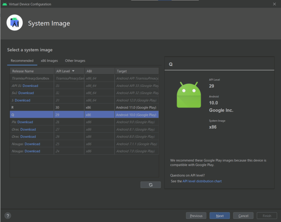Close the Virtual Device Configuration window

274,4
